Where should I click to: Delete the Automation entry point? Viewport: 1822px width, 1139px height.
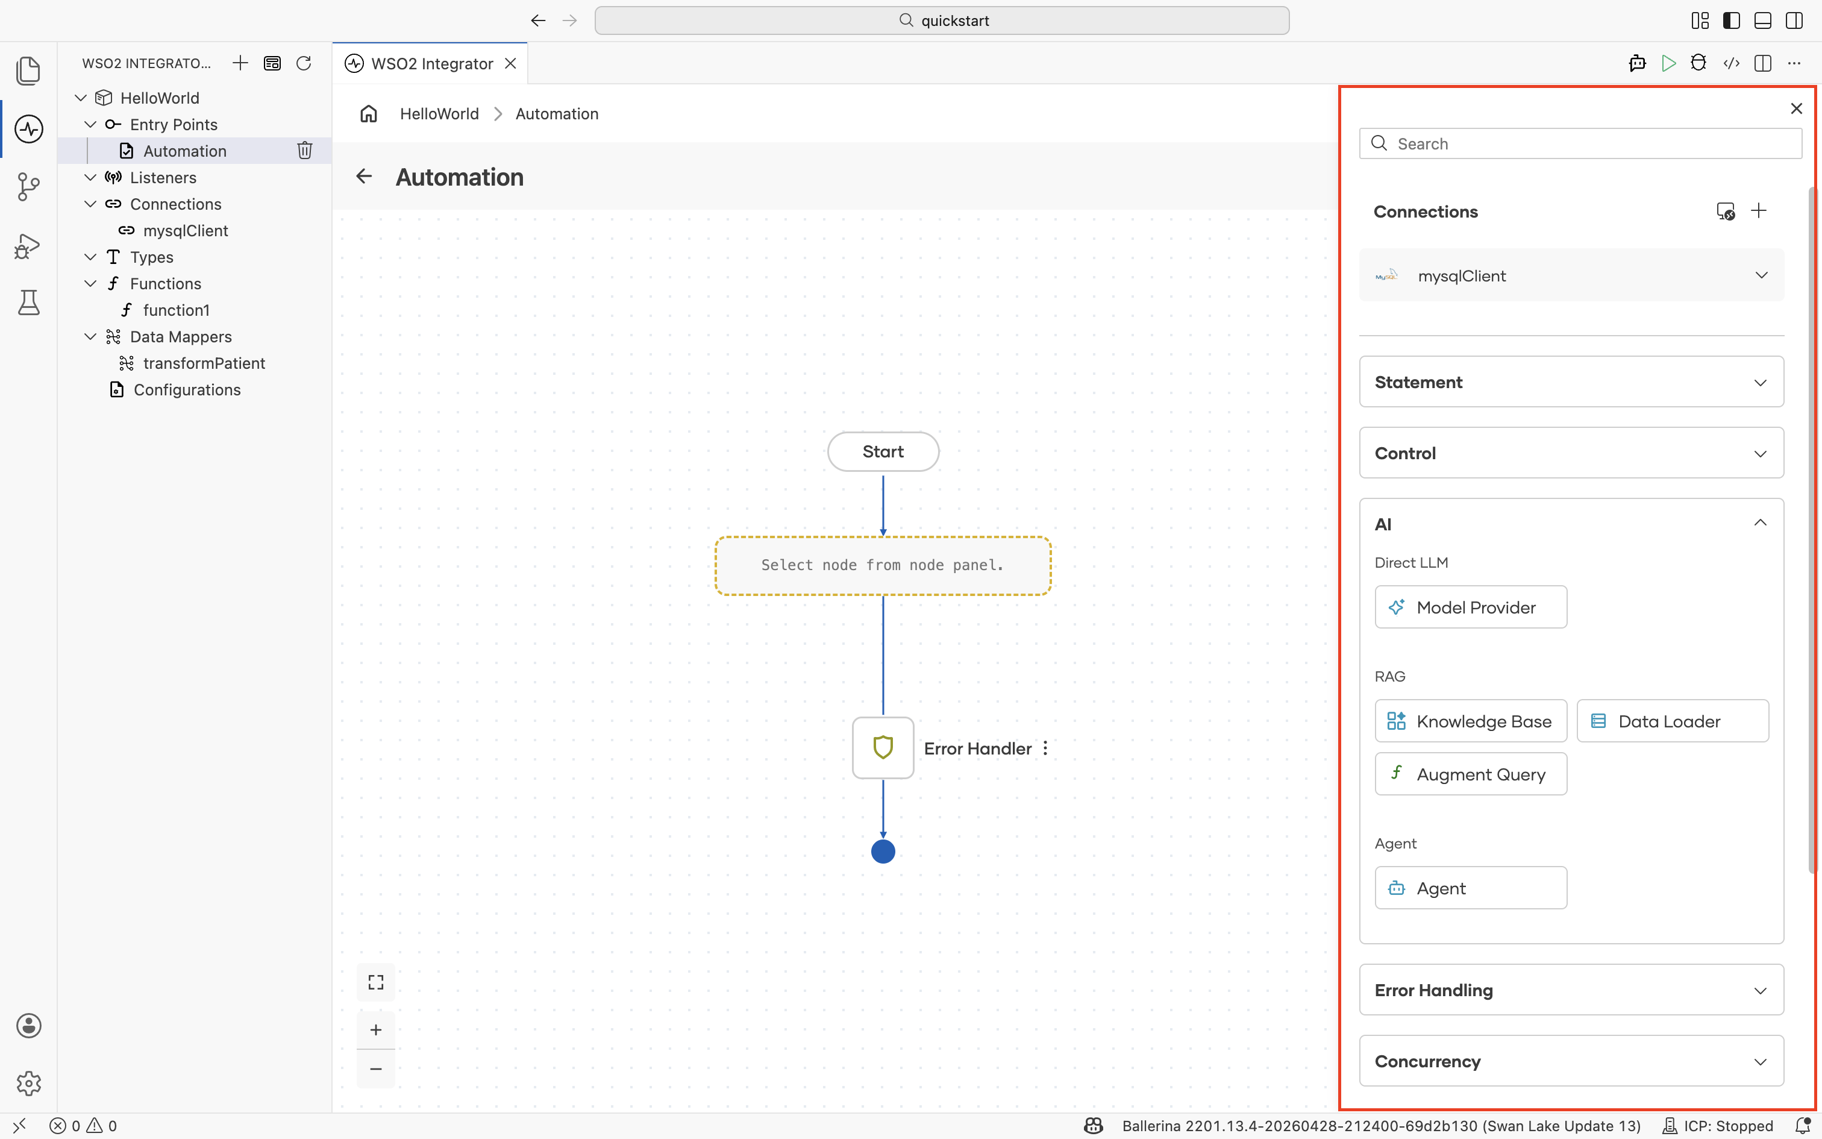(304, 151)
